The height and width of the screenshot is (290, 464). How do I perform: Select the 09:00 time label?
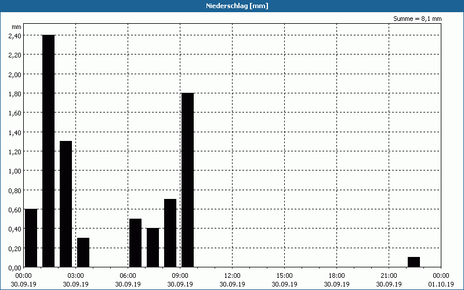180,276
